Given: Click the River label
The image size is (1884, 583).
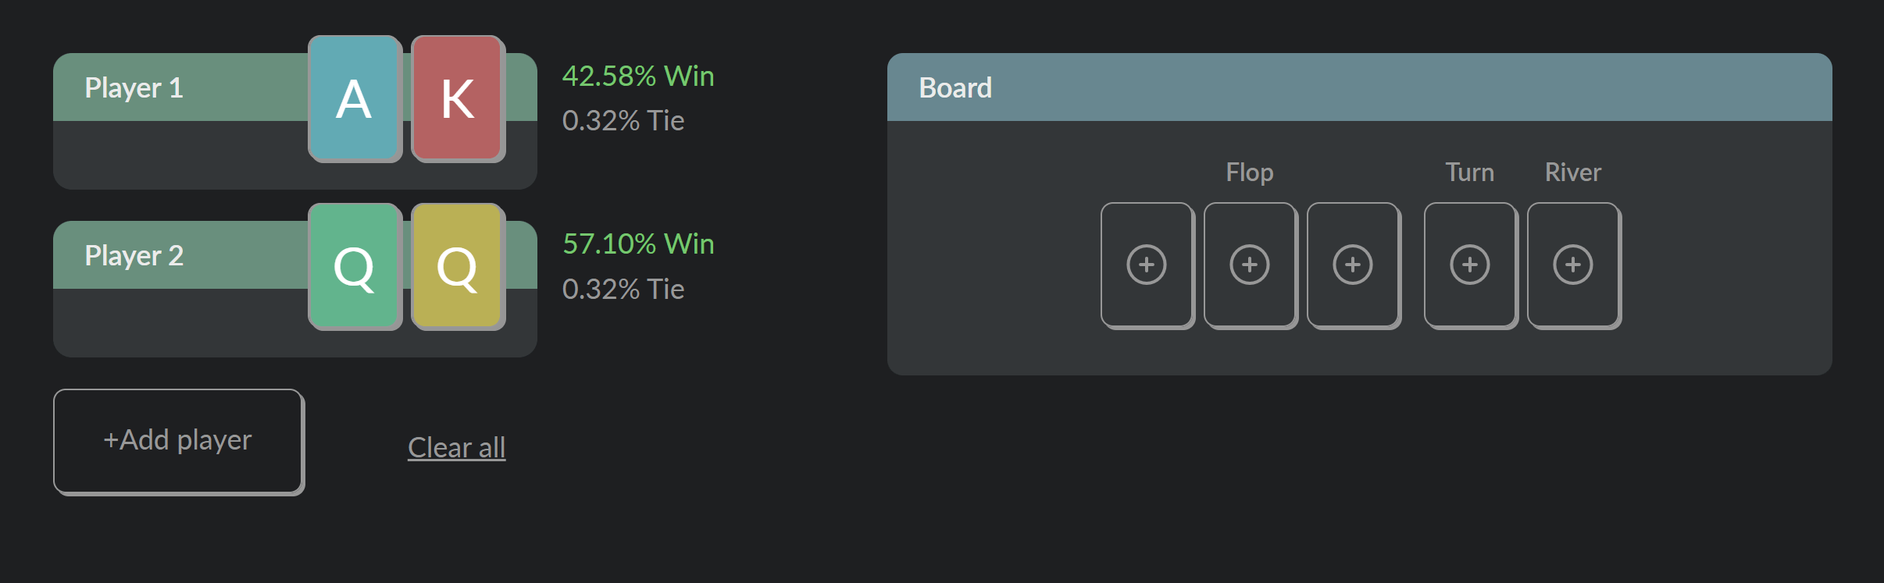Looking at the screenshot, I should pos(1572,172).
